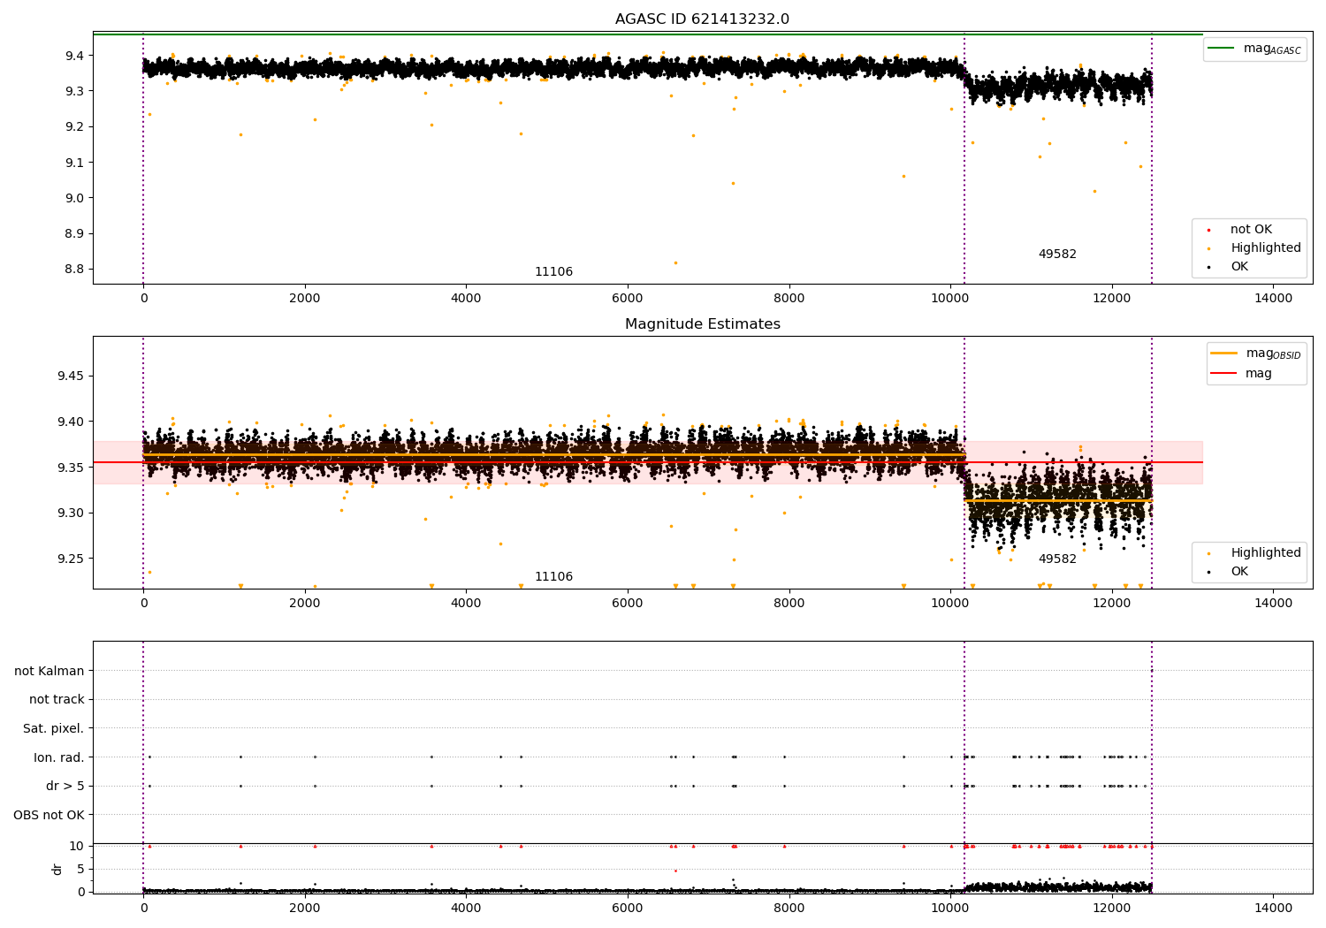Click the red 'not OK' legend marker
The width and height of the screenshot is (1326, 928).
(x=1208, y=230)
